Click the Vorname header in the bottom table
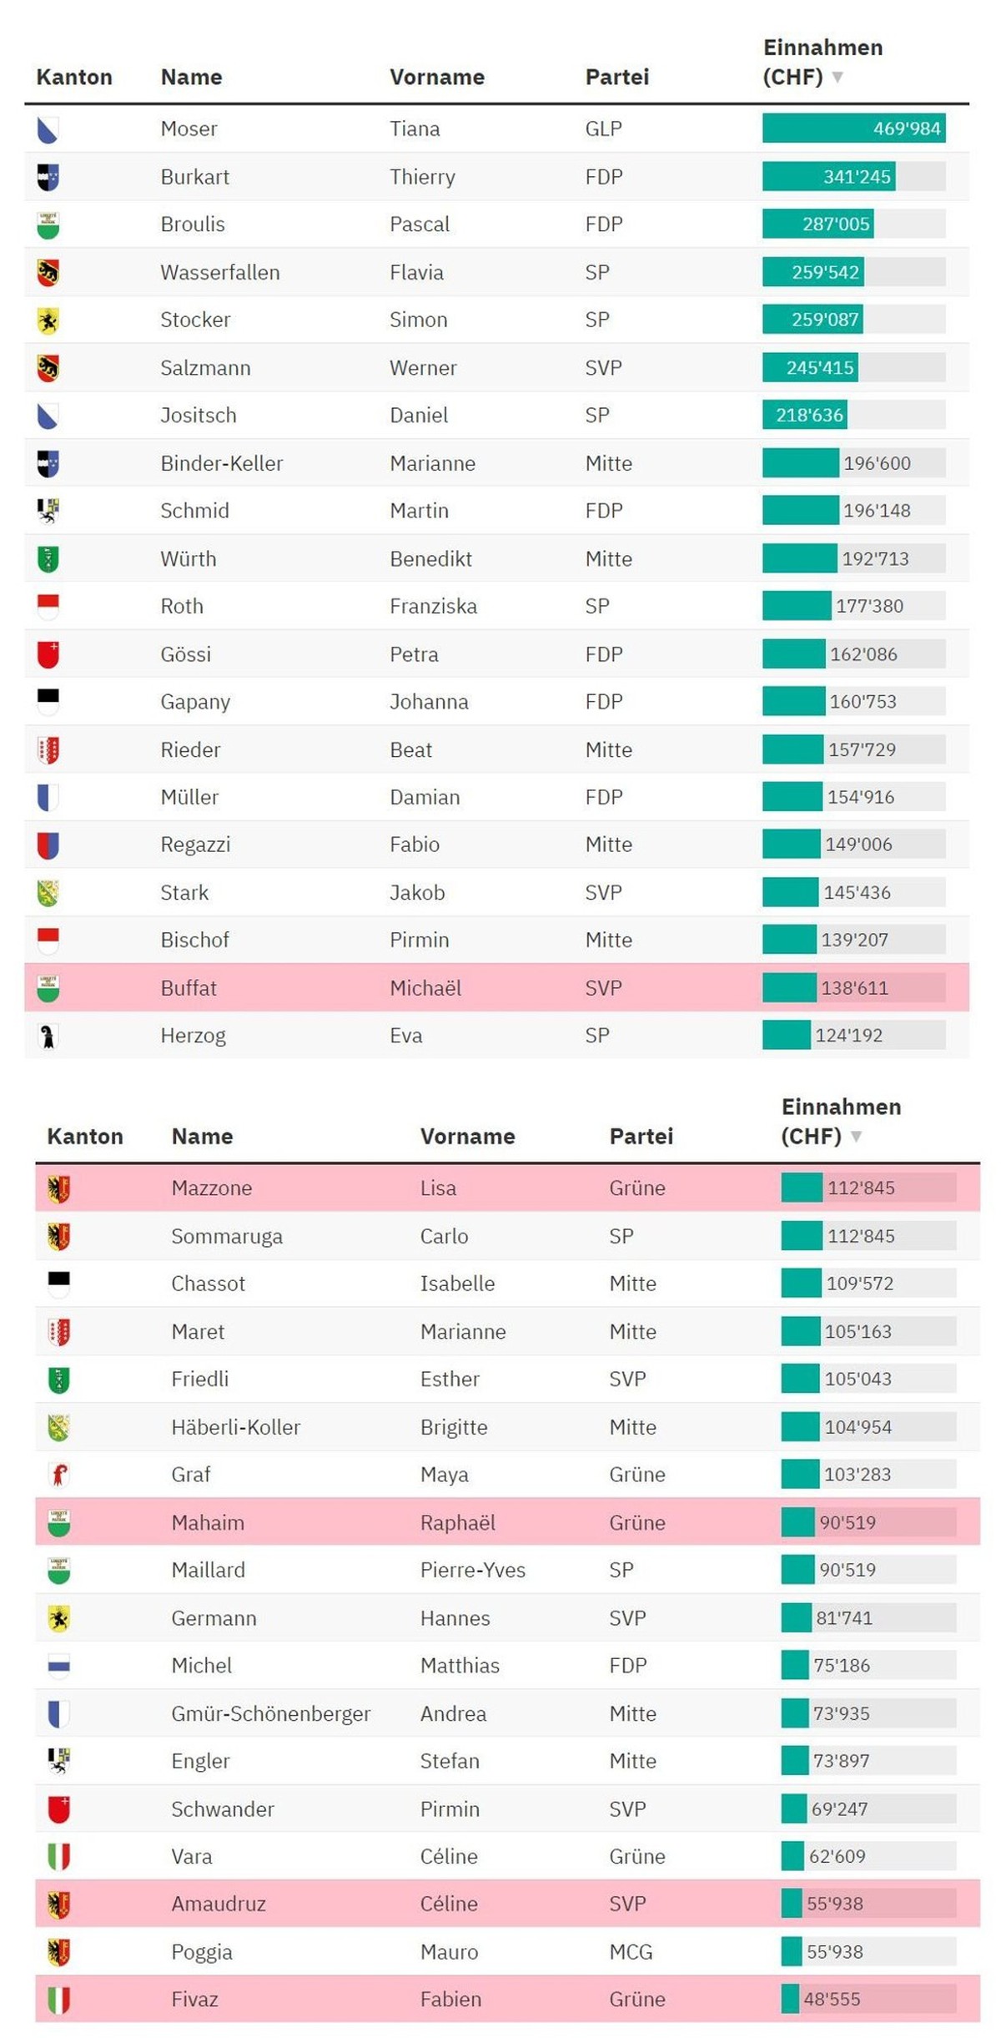Viewport: 1001px width, 2038px height. click(x=467, y=1137)
